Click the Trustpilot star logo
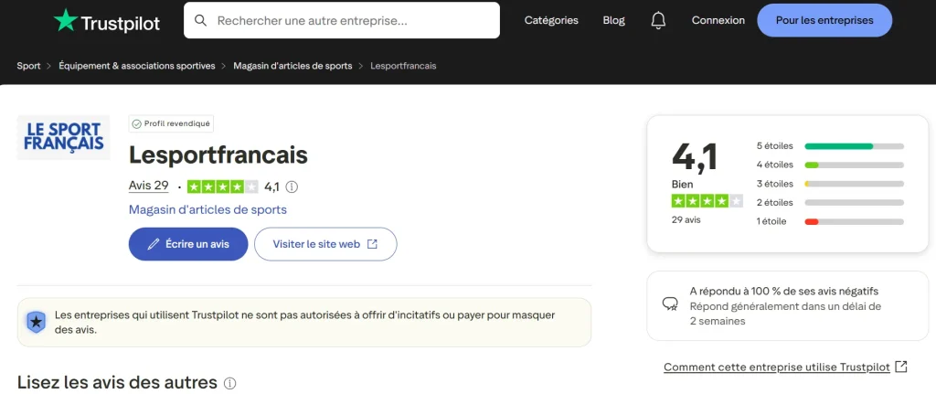The height and width of the screenshot is (394, 936). pyautogui.click(x=66, y=20)
